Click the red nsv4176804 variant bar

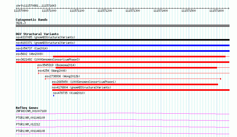pyautogui.click(x=141, y=90)
